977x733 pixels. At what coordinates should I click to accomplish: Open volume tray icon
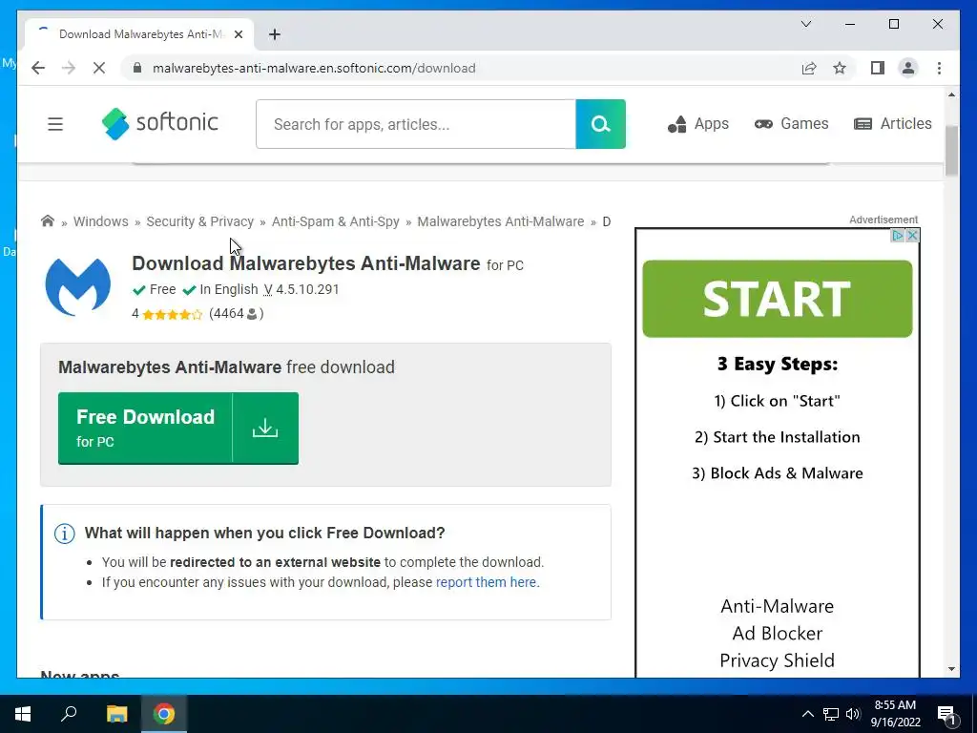(x=853, y=714)
